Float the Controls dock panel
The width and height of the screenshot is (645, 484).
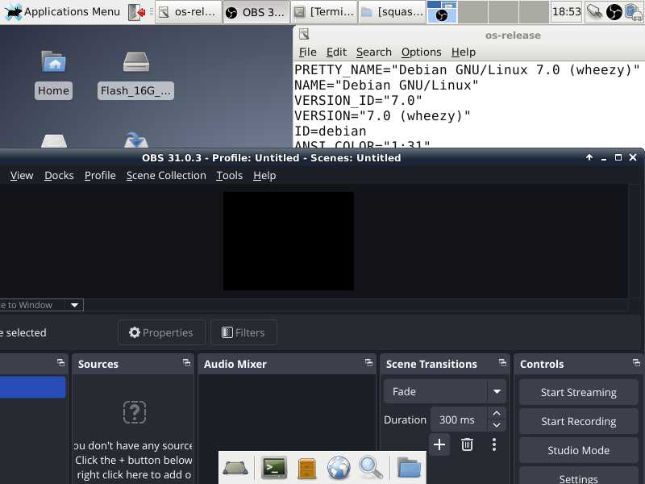636,362
